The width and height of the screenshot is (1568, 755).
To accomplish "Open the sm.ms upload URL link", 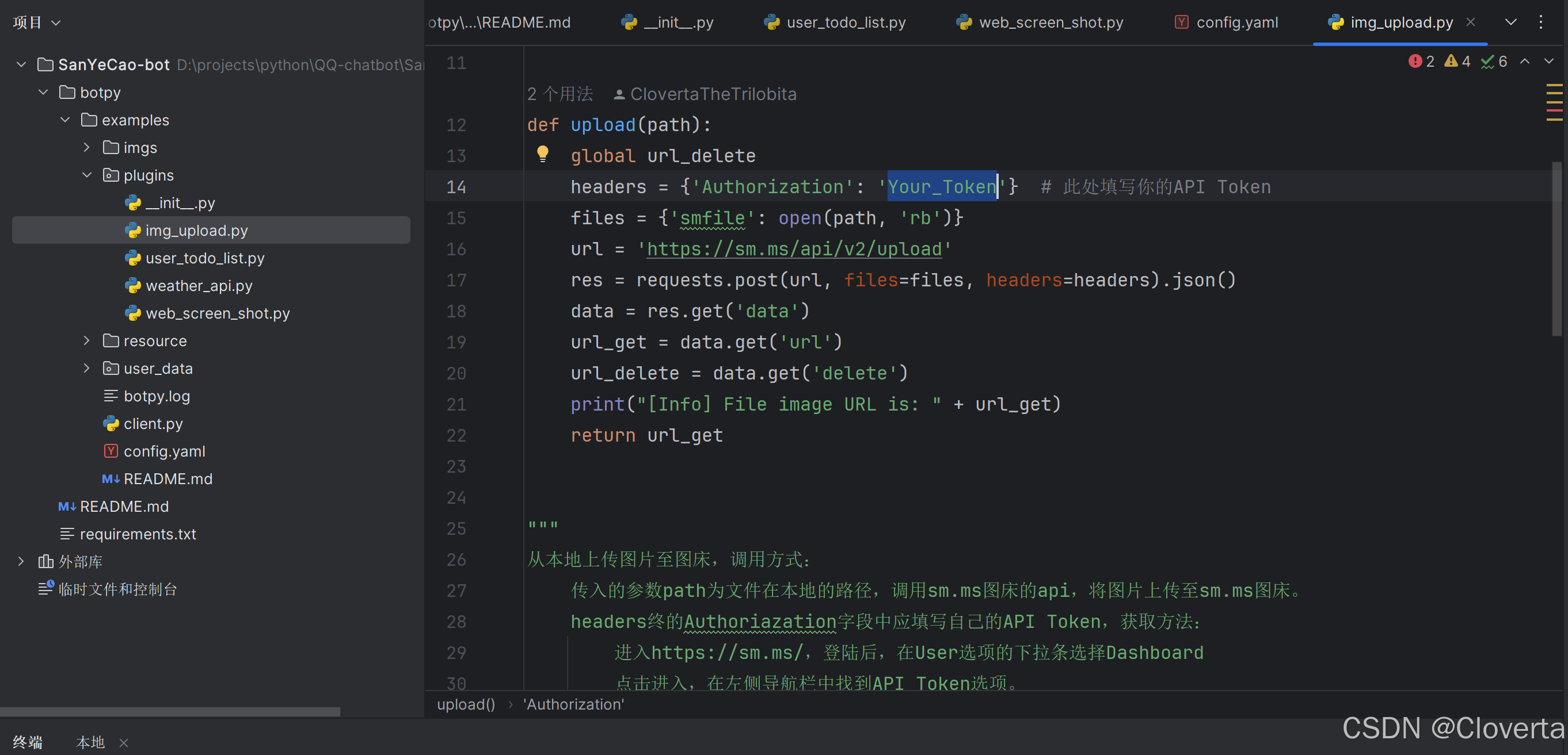I will pos(794,249).
